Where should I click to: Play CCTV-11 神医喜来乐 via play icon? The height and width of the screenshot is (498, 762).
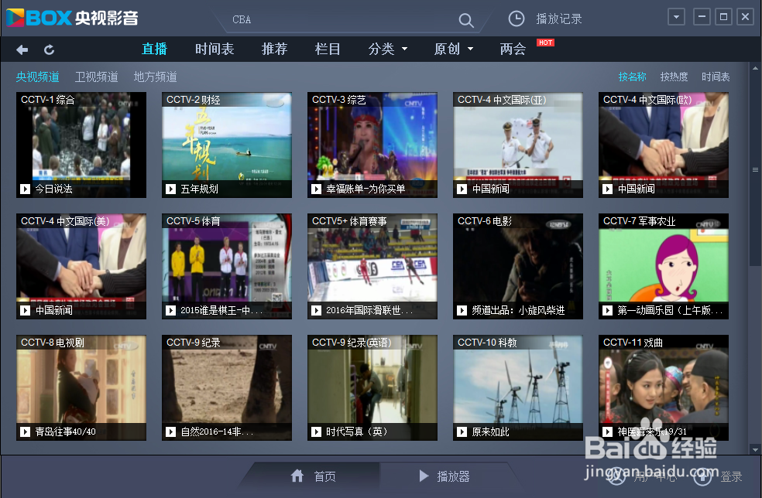point(607,431)
